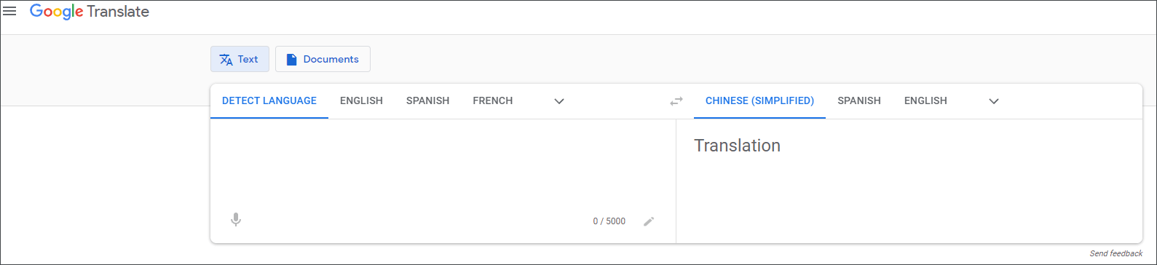
Task: Click into the source text input area
Action: [x=443, y=164]
